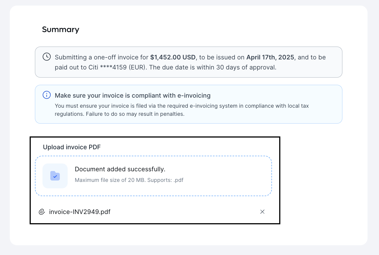379x255 pixels.
Task: Click the 'Supports: .pdf' text
Action: point(165,180)
